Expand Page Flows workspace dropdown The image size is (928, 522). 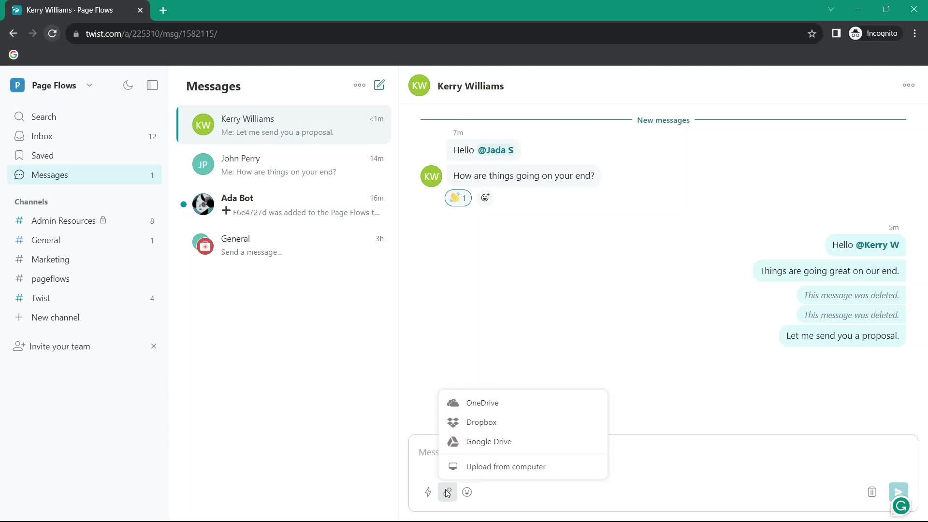[x=89, y=85]
